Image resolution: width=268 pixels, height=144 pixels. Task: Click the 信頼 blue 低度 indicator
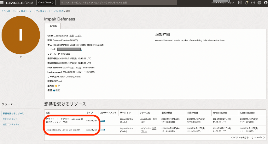pos(56,90)
